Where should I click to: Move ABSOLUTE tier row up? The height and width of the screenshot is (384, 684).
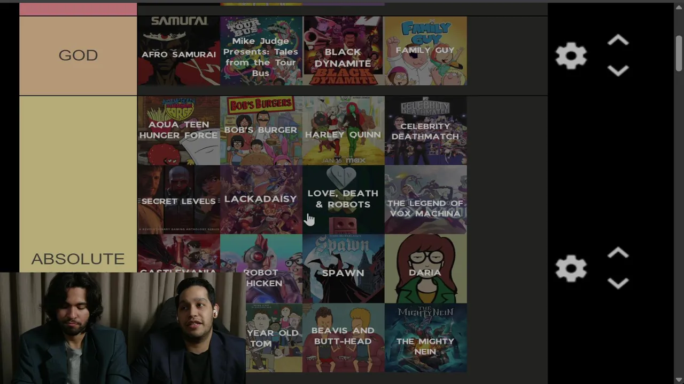point(618,253)
